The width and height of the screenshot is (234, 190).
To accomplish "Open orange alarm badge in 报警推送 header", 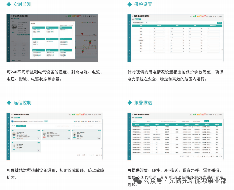I will pos(199,114).
